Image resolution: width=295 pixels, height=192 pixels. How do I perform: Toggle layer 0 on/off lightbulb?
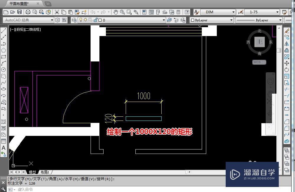click(81, 20)
